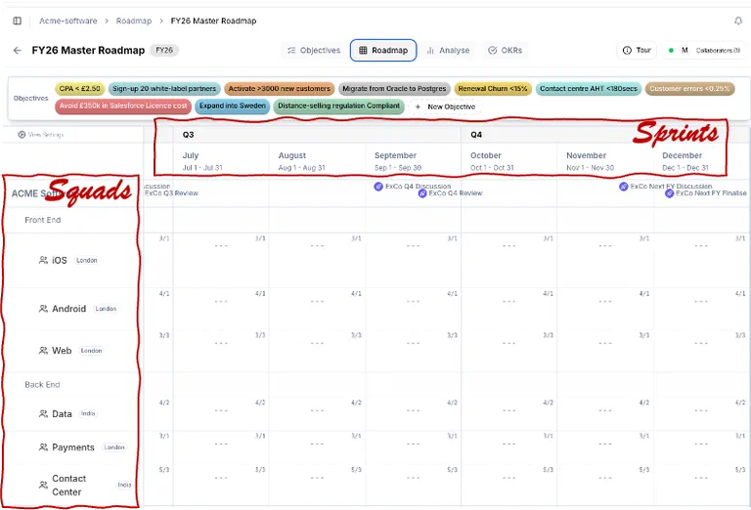The width and height of the screenshot is (751, 510).
Task: Open View Settings gear
Action: 22,135
